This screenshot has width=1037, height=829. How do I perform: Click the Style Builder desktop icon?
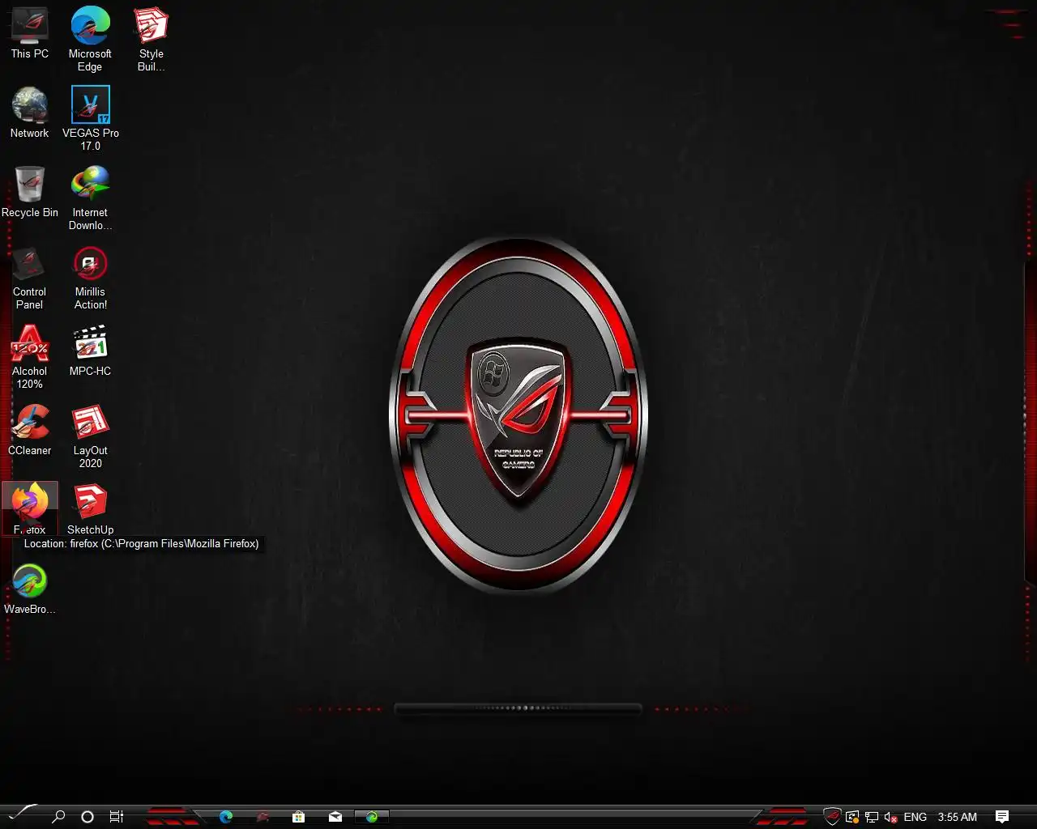pyautogui.click(x=151, y=39)
